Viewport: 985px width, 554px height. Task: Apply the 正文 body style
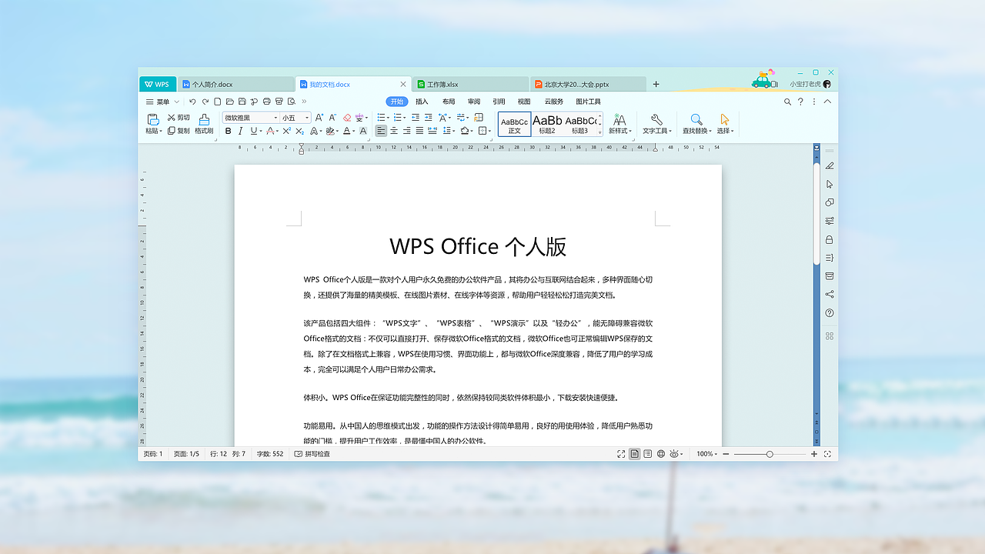coord(514,124)
